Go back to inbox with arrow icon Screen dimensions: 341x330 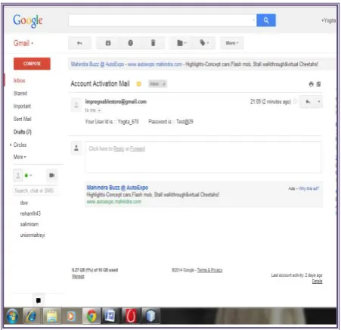(x=79, y=43)
